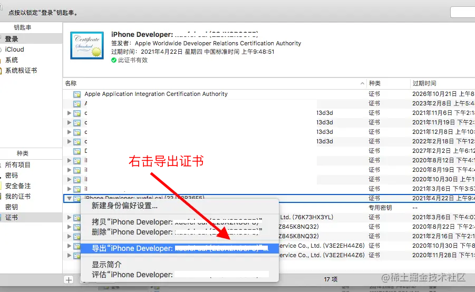This screenshot has width=475, height=292.
Task: Expand certificate row expiring 2021年11月19日
Action: click(x=69, y=123)
